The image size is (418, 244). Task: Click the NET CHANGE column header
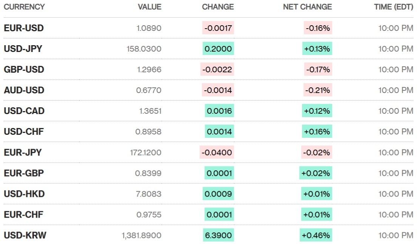coord(307,7)
